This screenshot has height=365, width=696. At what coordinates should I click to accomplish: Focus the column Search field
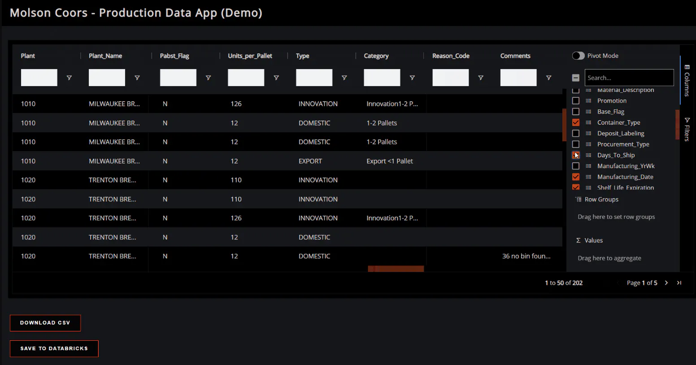[629, 78]
